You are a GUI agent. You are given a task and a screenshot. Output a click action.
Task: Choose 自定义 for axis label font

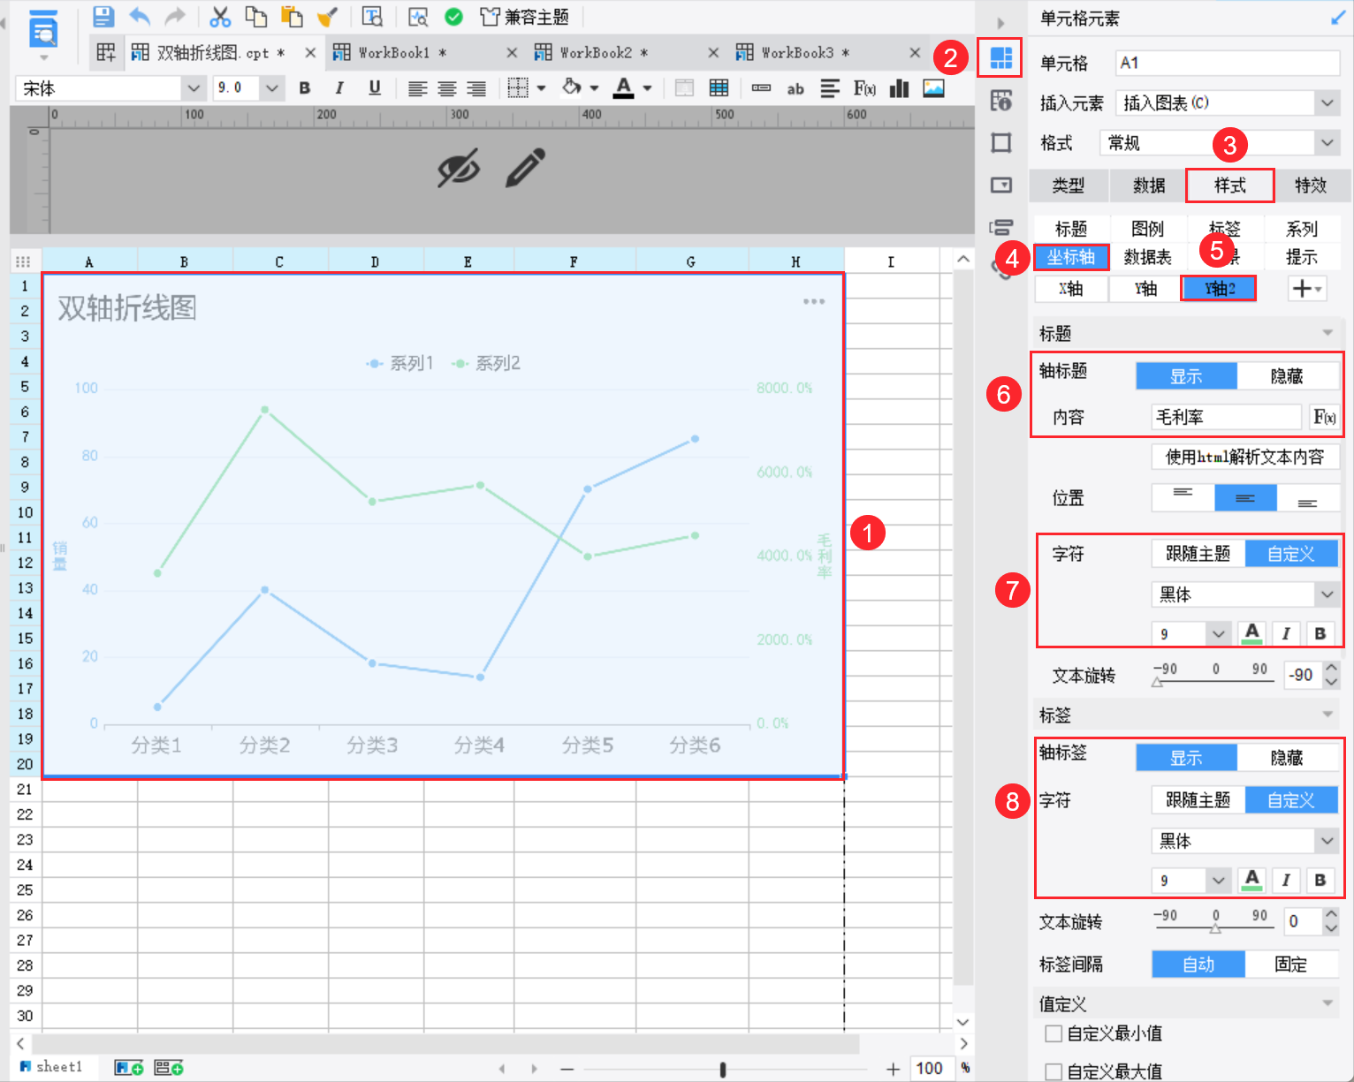(x=1291, y=800)
